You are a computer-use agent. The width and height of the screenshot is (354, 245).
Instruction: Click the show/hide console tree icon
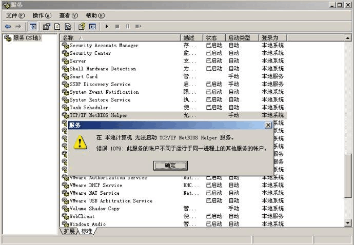33,26
